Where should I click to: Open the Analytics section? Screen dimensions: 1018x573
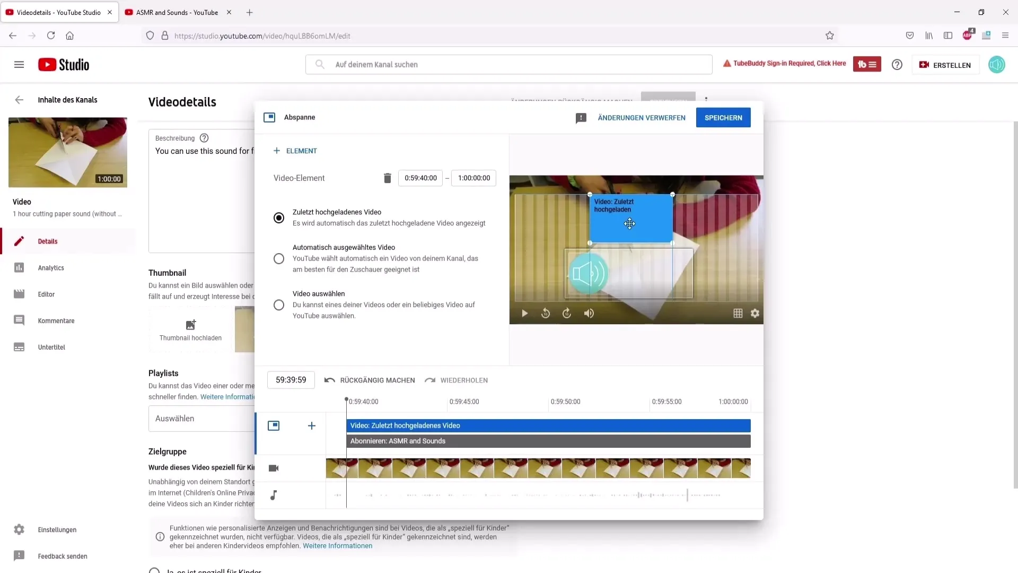coord(68,268)
